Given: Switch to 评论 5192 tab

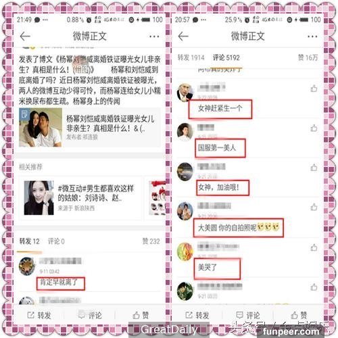Looking at the screenshot, I should point(226,57).
